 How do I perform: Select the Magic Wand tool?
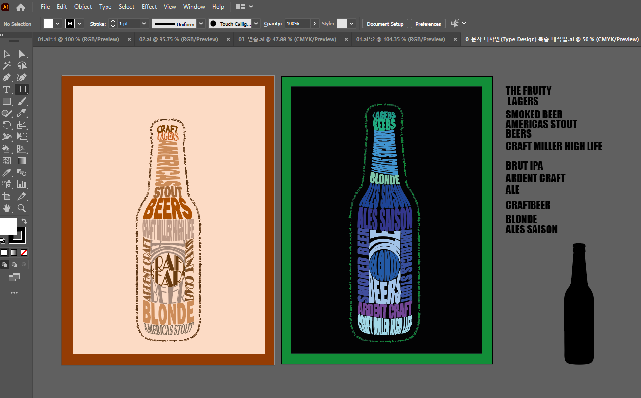click(x=7, y=65)
